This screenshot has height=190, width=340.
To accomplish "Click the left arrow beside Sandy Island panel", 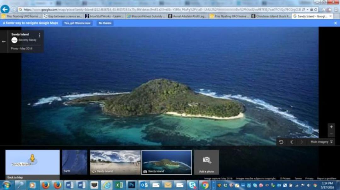I will point(4,41).
